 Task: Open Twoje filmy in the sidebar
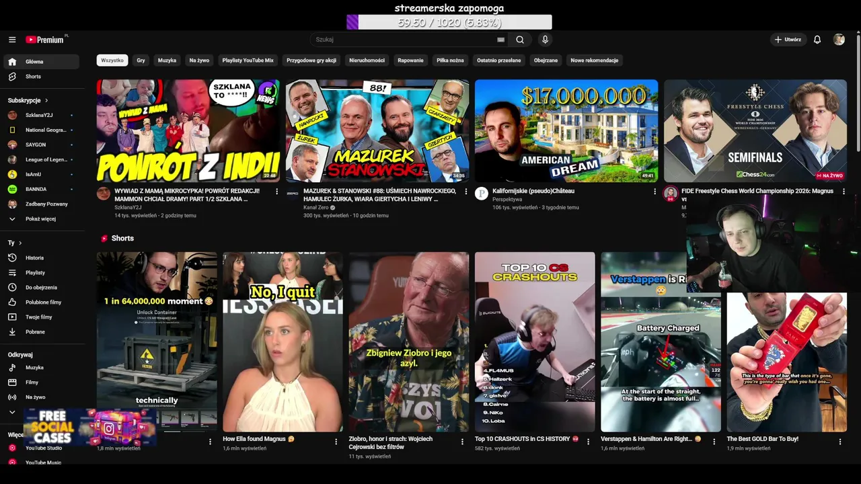pyautogui.click(x=41, y=317)
